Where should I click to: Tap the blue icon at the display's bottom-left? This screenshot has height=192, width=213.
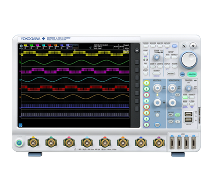pos(20,125)
